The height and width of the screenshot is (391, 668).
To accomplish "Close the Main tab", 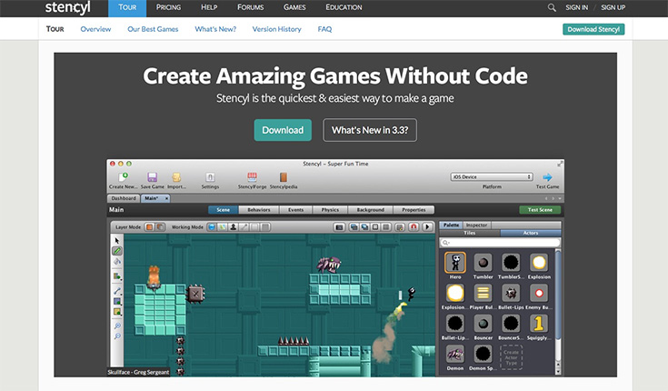I will [166, 199].
